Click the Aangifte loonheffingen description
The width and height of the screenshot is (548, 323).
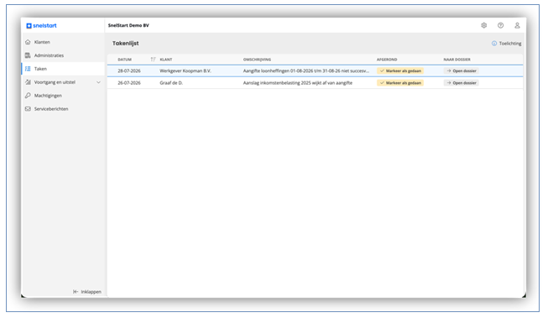pyautogui.click(x=306, y=70)
